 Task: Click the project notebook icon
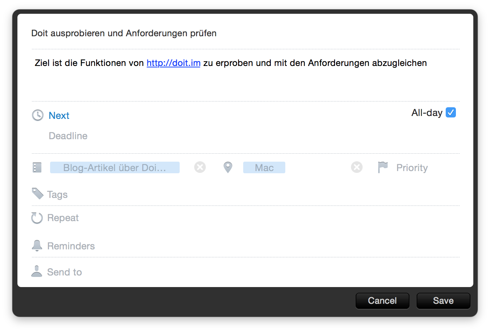click(x=37, y=167)
